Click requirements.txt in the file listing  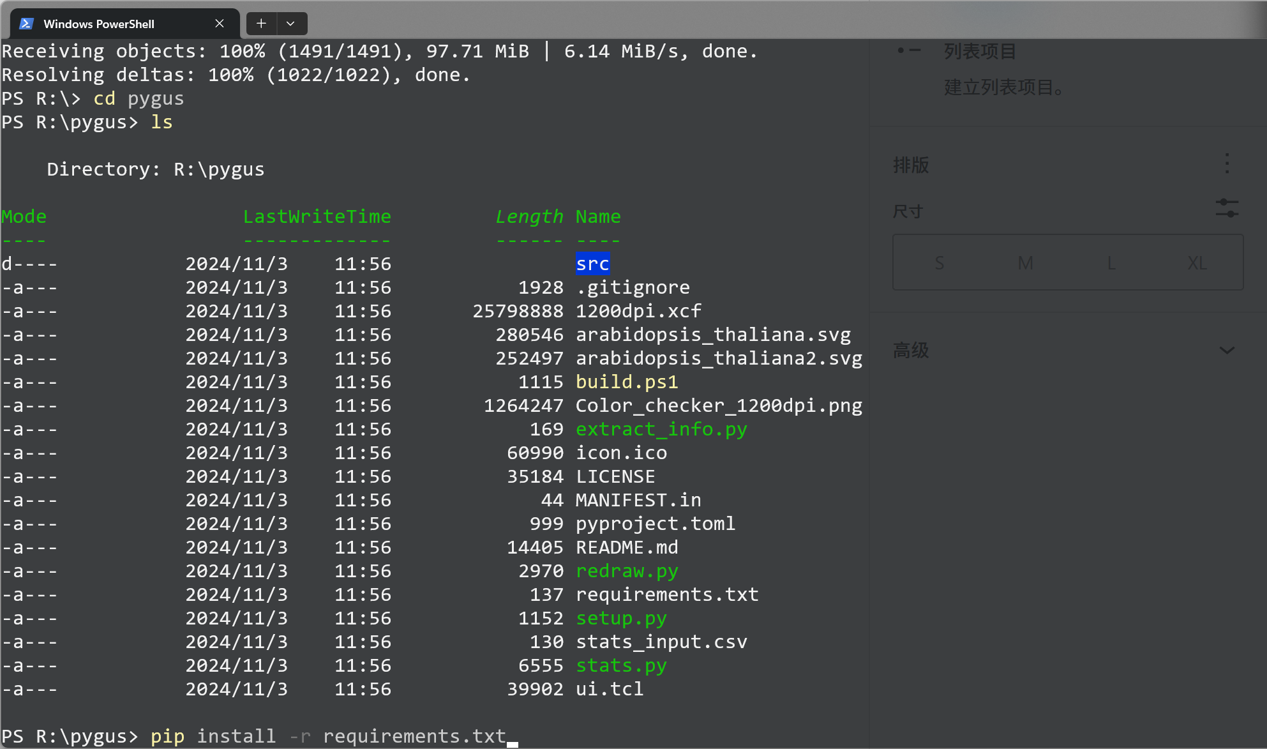click(667, 594)
